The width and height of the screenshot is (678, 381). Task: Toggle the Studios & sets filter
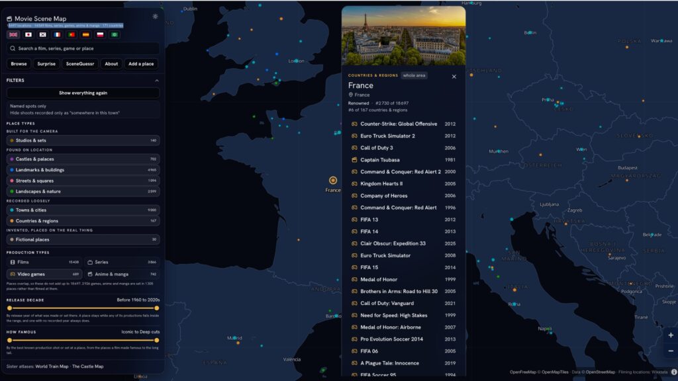click(83, 140)
